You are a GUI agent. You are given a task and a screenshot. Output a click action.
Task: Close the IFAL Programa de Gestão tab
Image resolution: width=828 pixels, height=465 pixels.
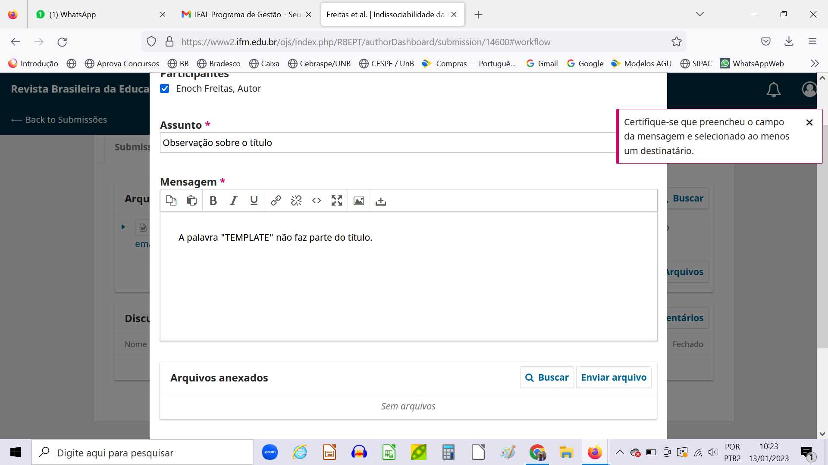(x=308, y=15)
